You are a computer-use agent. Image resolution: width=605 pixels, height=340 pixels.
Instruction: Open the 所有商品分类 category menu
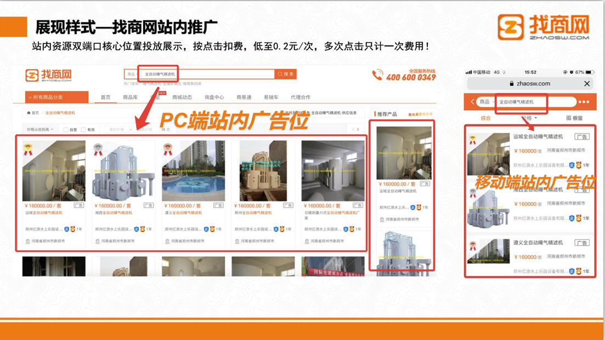click(56, 97)
